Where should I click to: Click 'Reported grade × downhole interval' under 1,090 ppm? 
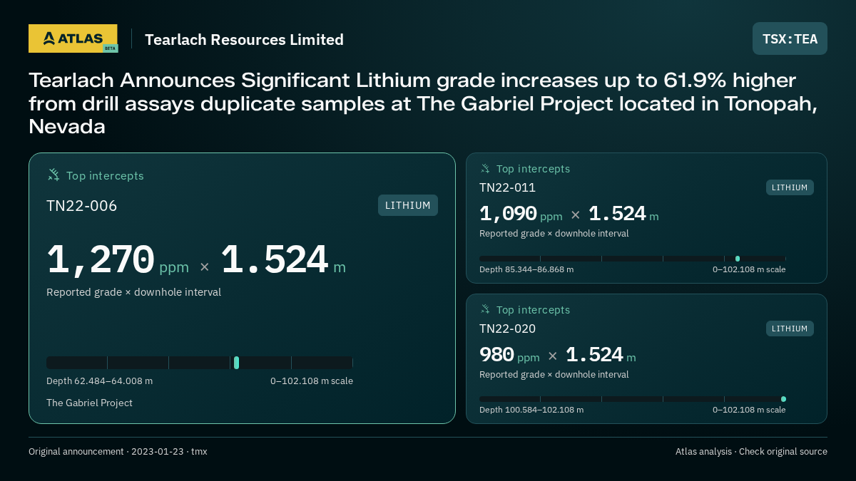554,233
